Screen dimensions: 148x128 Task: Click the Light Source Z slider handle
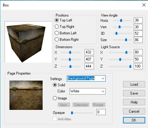(x=130, y=66)
